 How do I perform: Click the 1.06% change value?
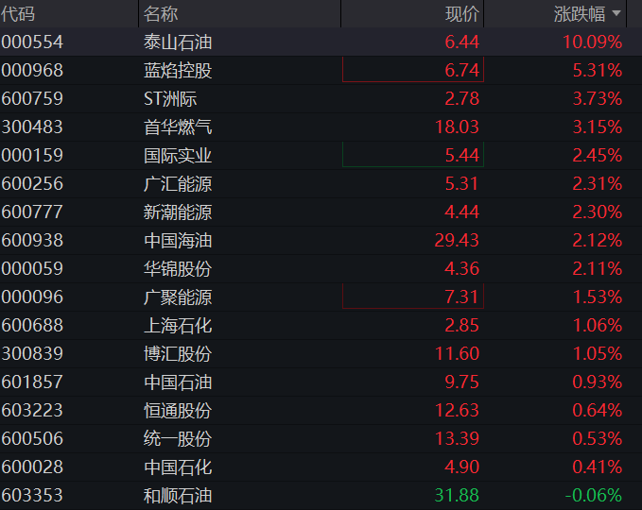click(598, 326)
